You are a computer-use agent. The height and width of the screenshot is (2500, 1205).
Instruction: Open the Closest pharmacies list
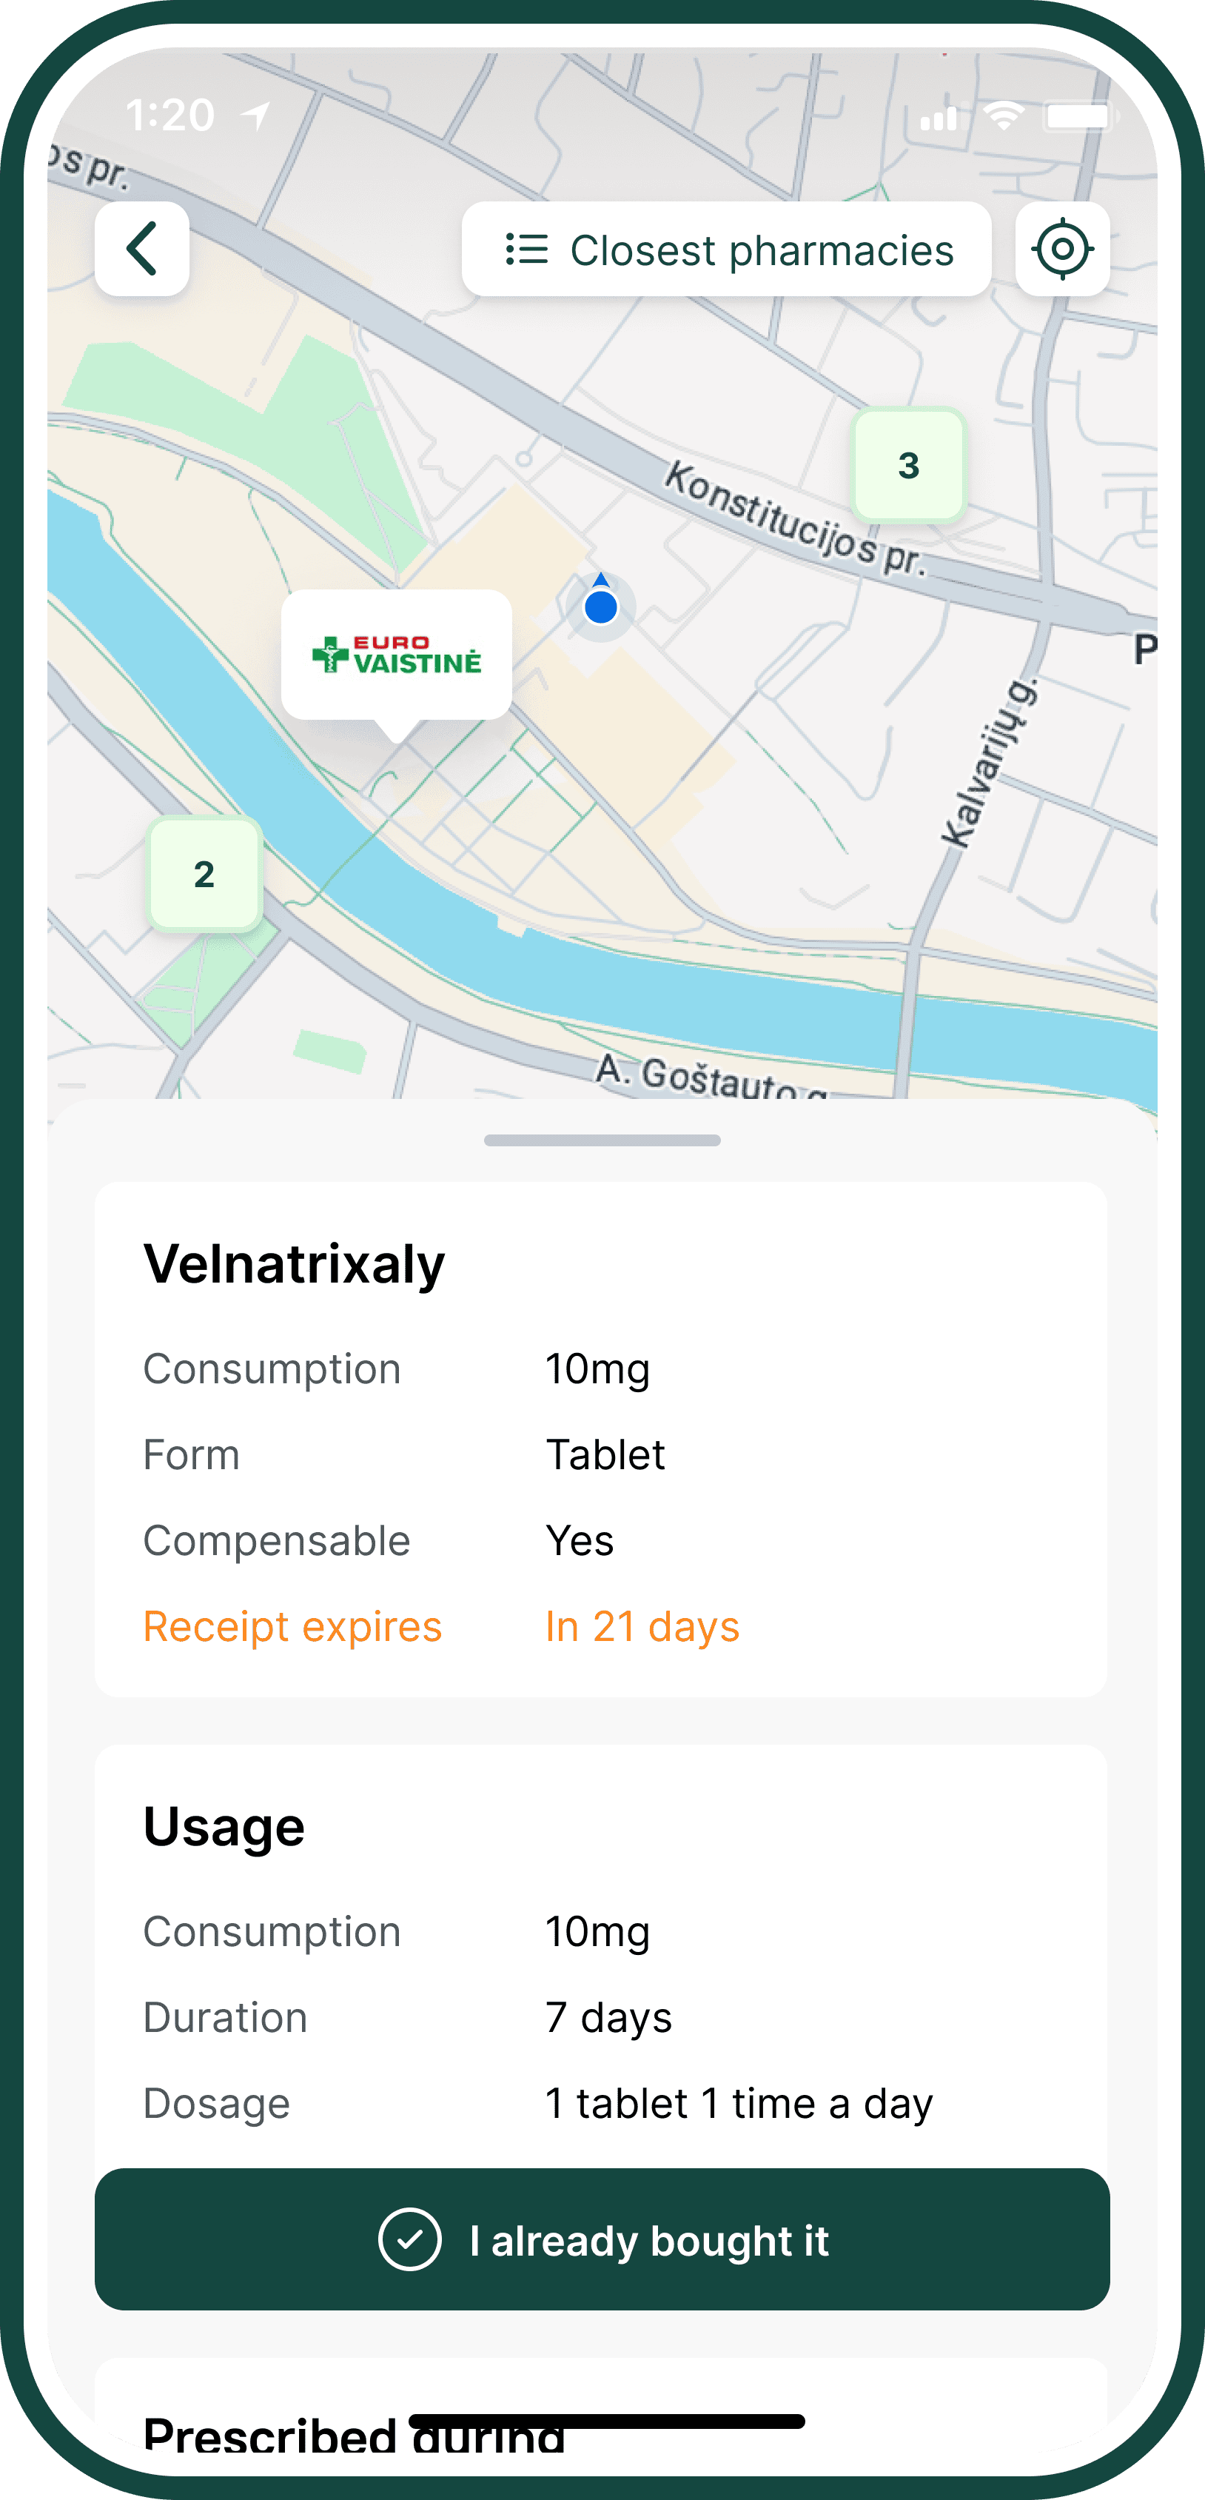[x=727, y=250]
